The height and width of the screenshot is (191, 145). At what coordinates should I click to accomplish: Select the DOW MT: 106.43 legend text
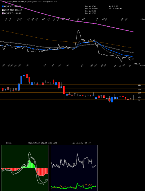tap(12, 10)
